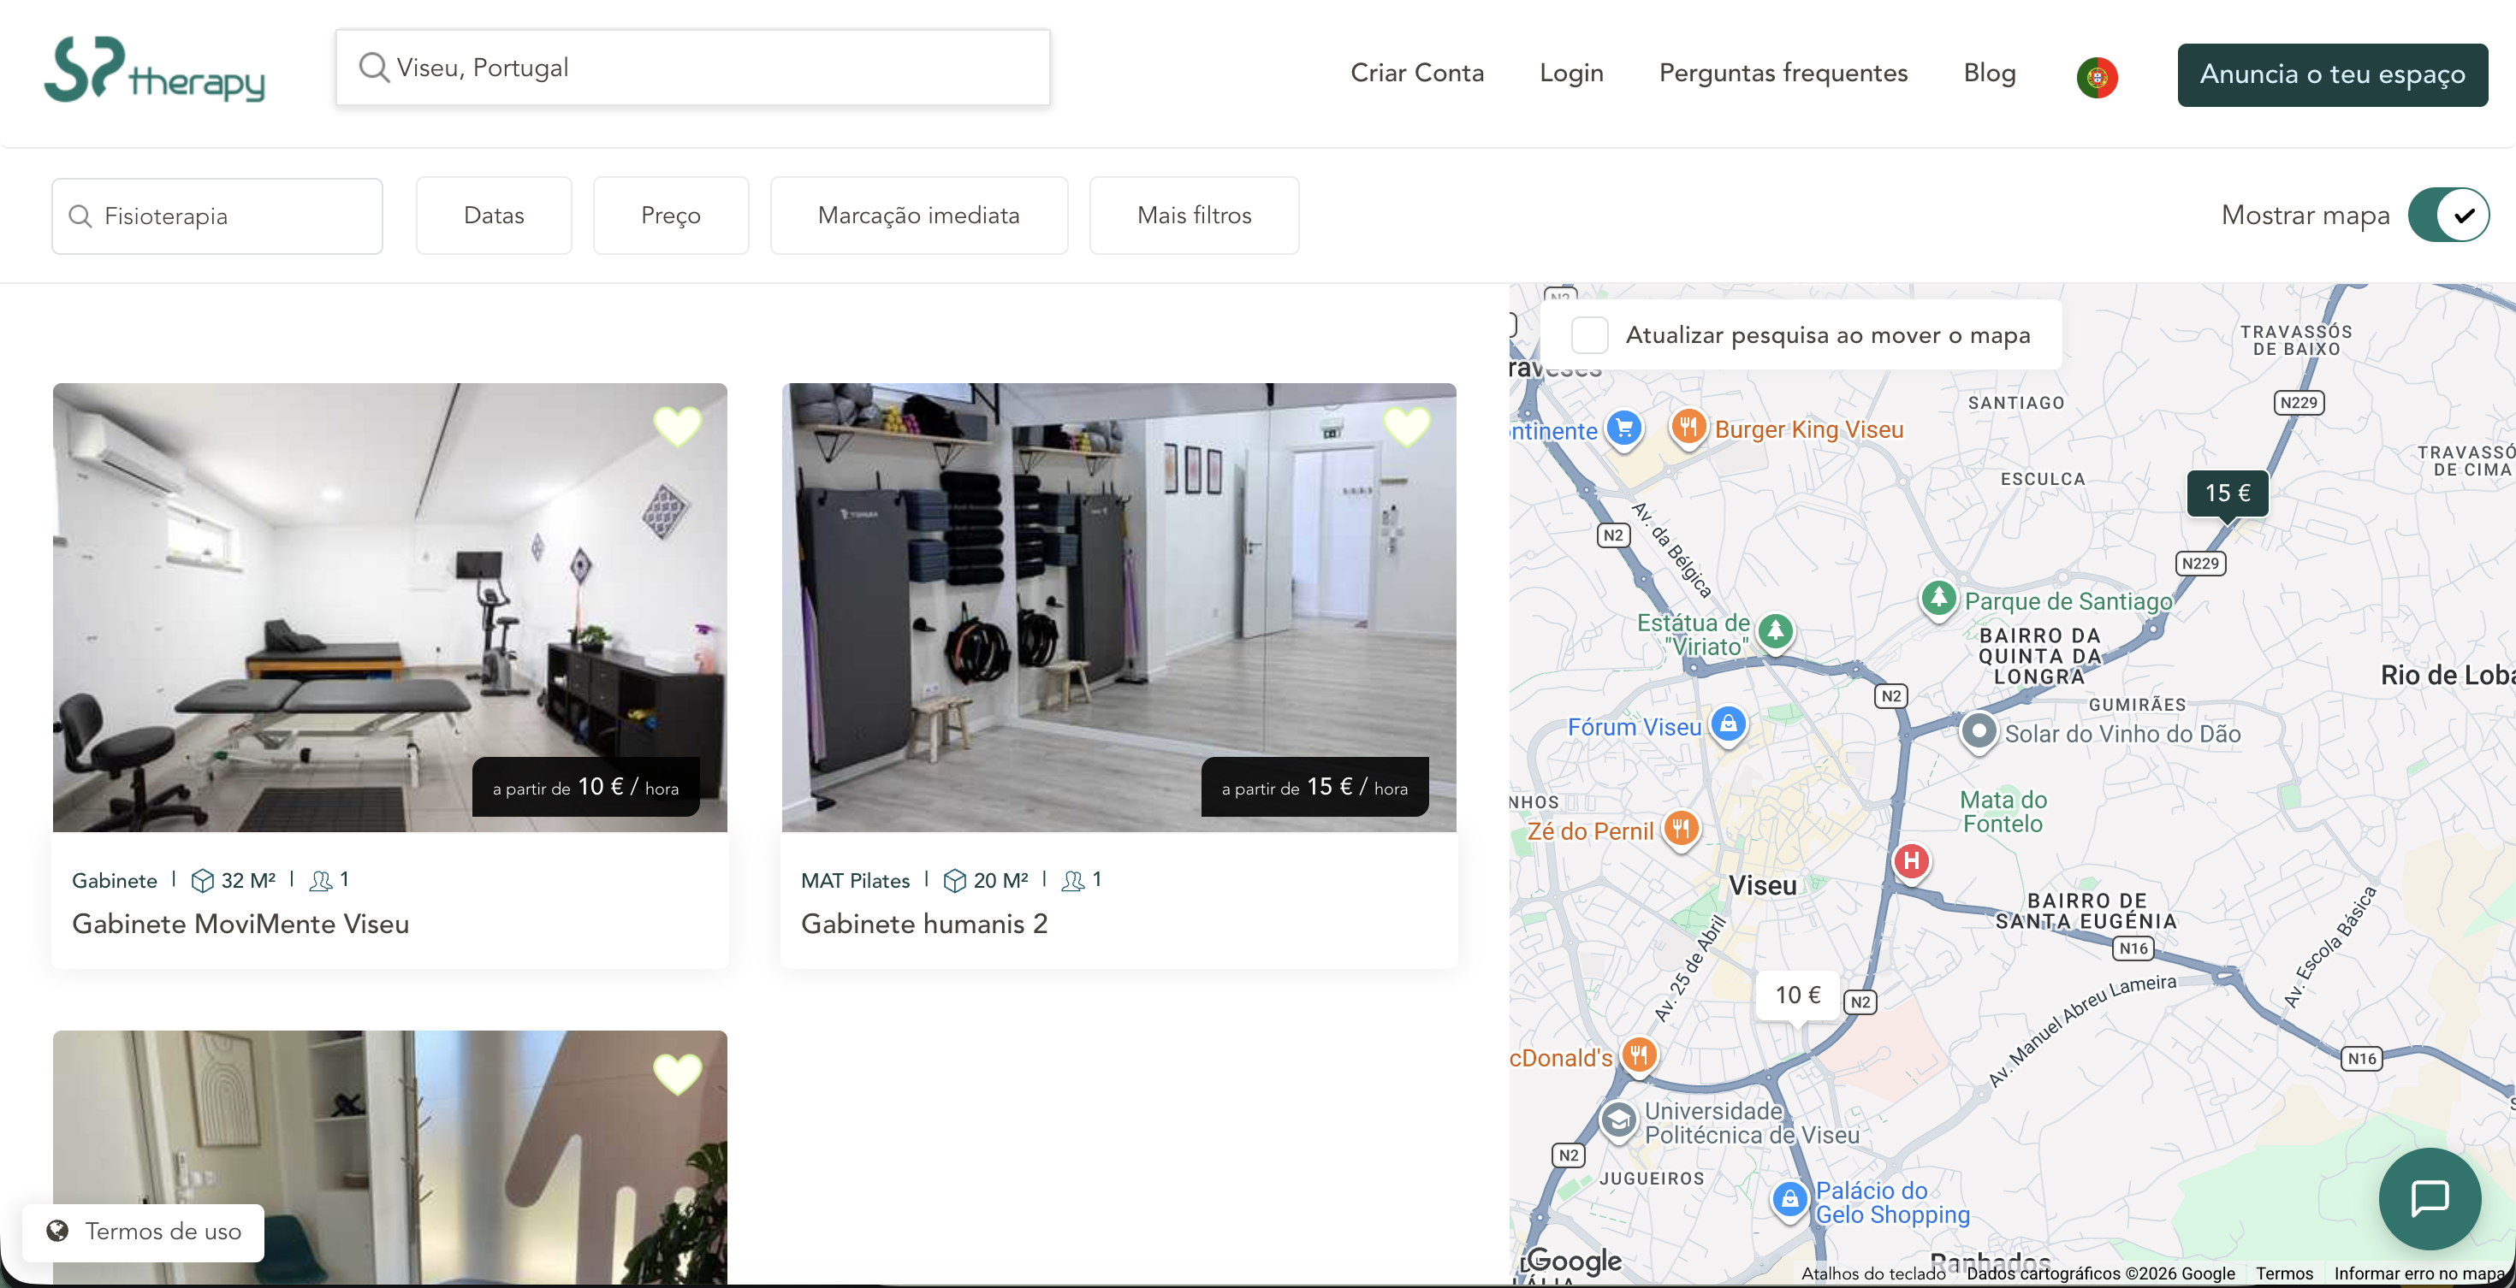This screenshot has width=2516, height=1288.
Task: Click the Fórum Viseu map pin
Action: [1728, 724]
